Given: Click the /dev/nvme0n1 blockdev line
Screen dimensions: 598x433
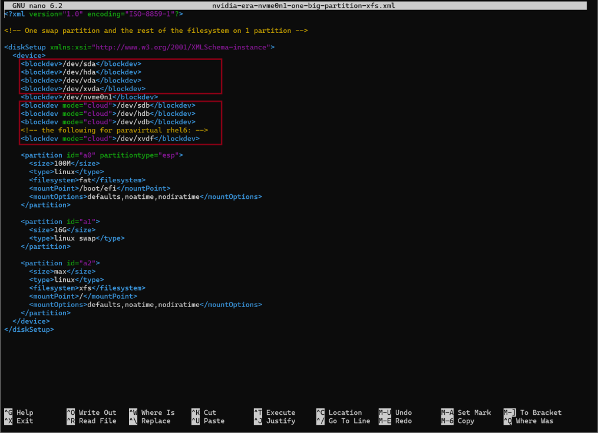Looking at the screenshot, I should [89, 97].
